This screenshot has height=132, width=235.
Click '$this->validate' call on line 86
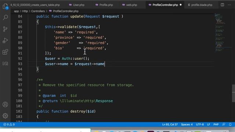pos(61,27)
